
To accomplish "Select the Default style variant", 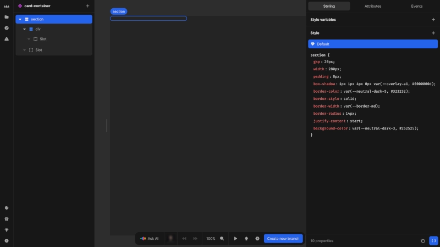I will (373, 44).
